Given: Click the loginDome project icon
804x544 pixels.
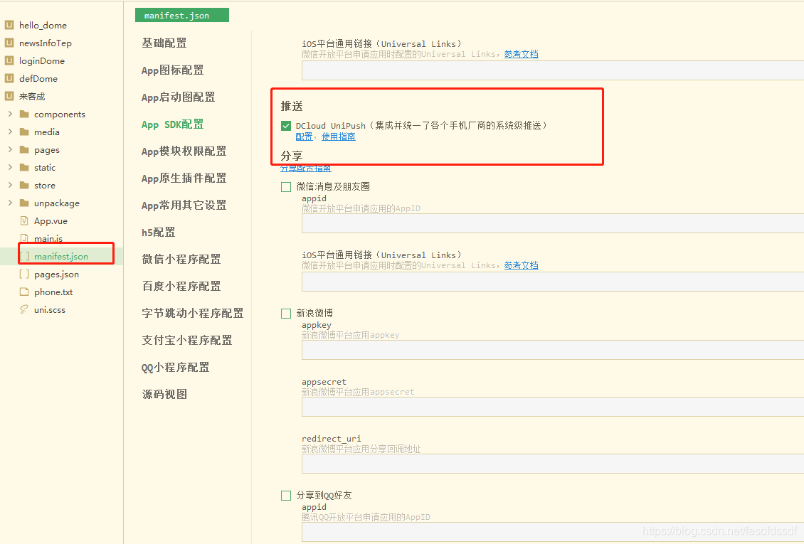Looking at the screenshot, I should click(9, 60).
